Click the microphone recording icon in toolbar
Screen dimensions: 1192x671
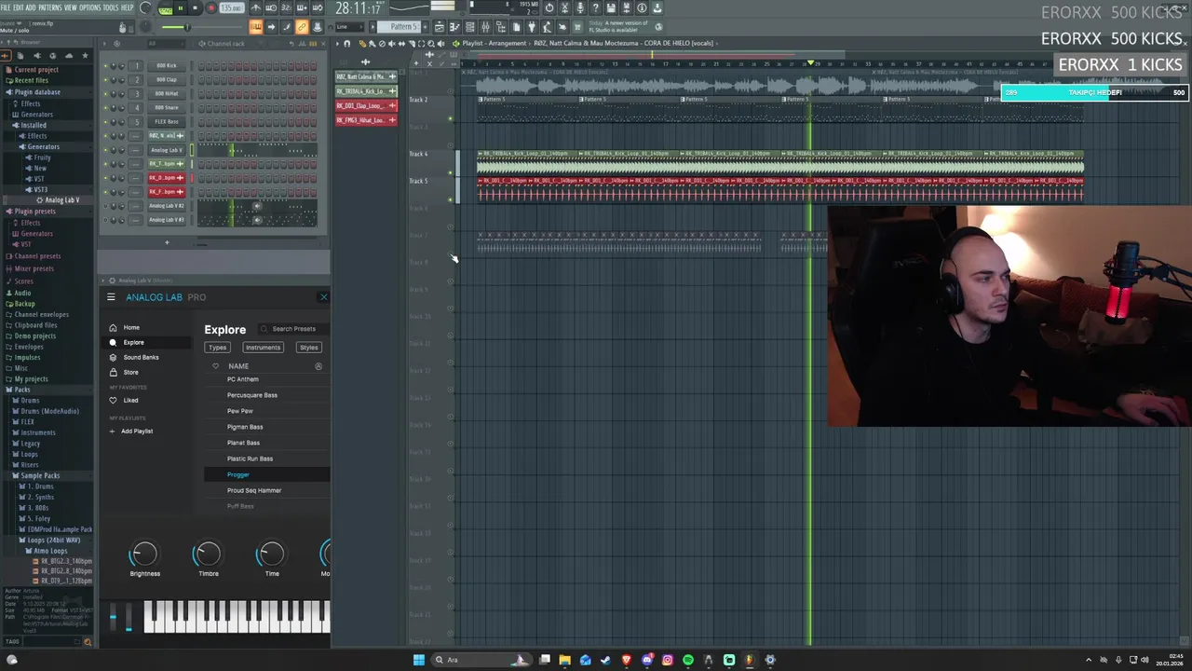[580, 8]
